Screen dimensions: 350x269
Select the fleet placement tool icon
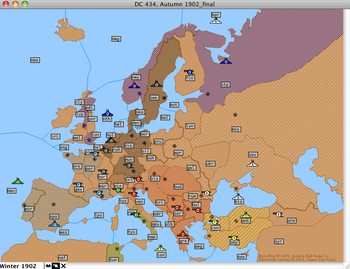[x=48, y=266]
